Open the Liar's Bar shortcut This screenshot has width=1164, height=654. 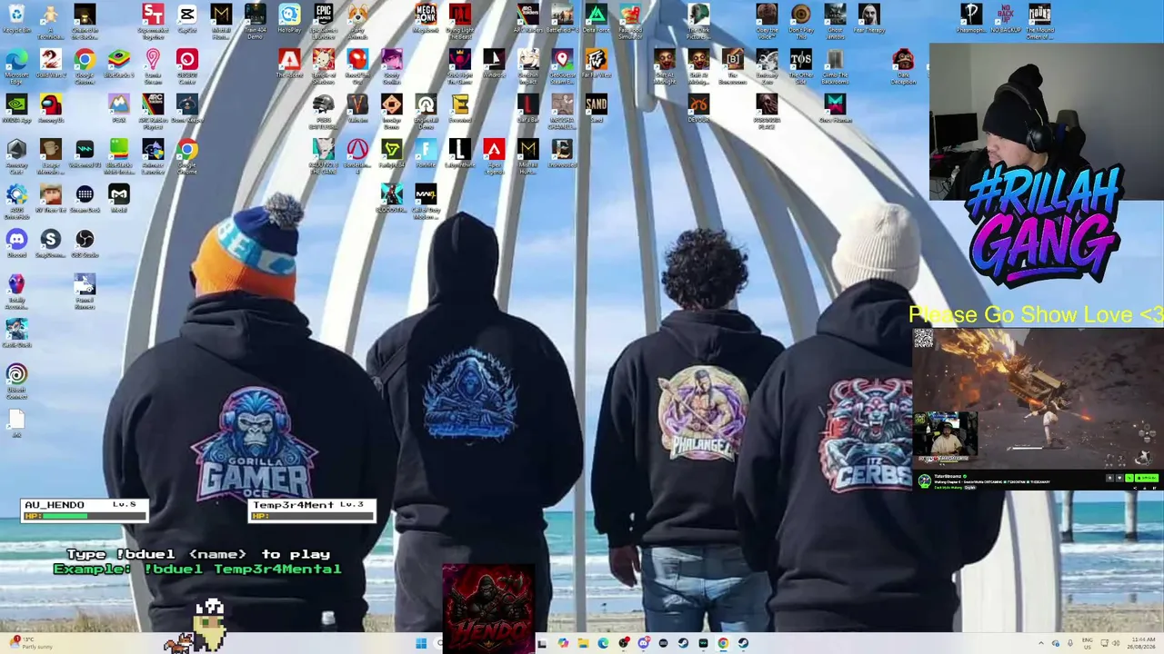tap(528, 109)
